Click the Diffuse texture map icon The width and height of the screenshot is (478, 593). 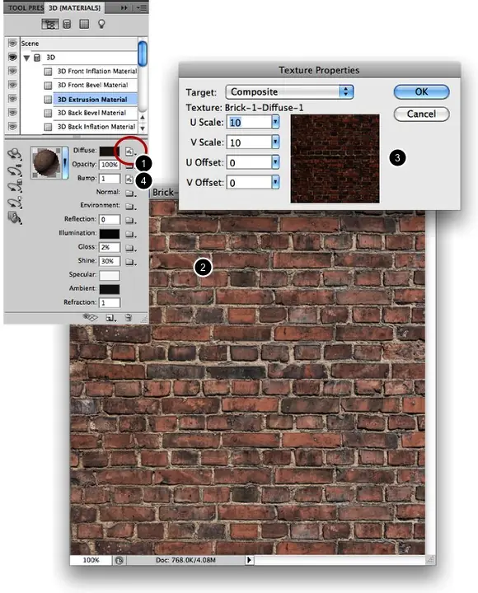[x=130, y=152]
